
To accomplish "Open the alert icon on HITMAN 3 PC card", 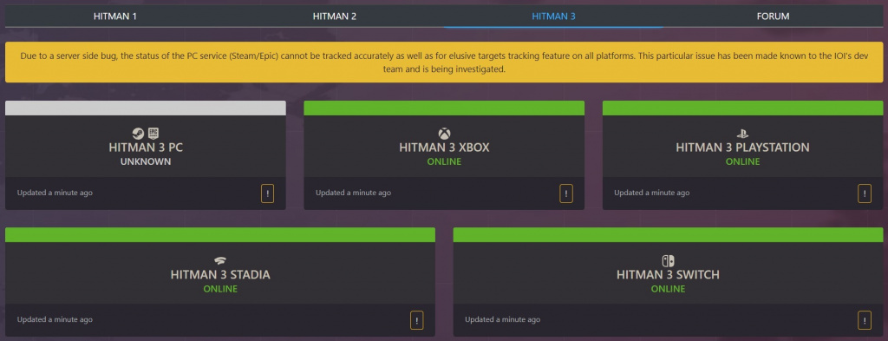I will click(267, 193).
